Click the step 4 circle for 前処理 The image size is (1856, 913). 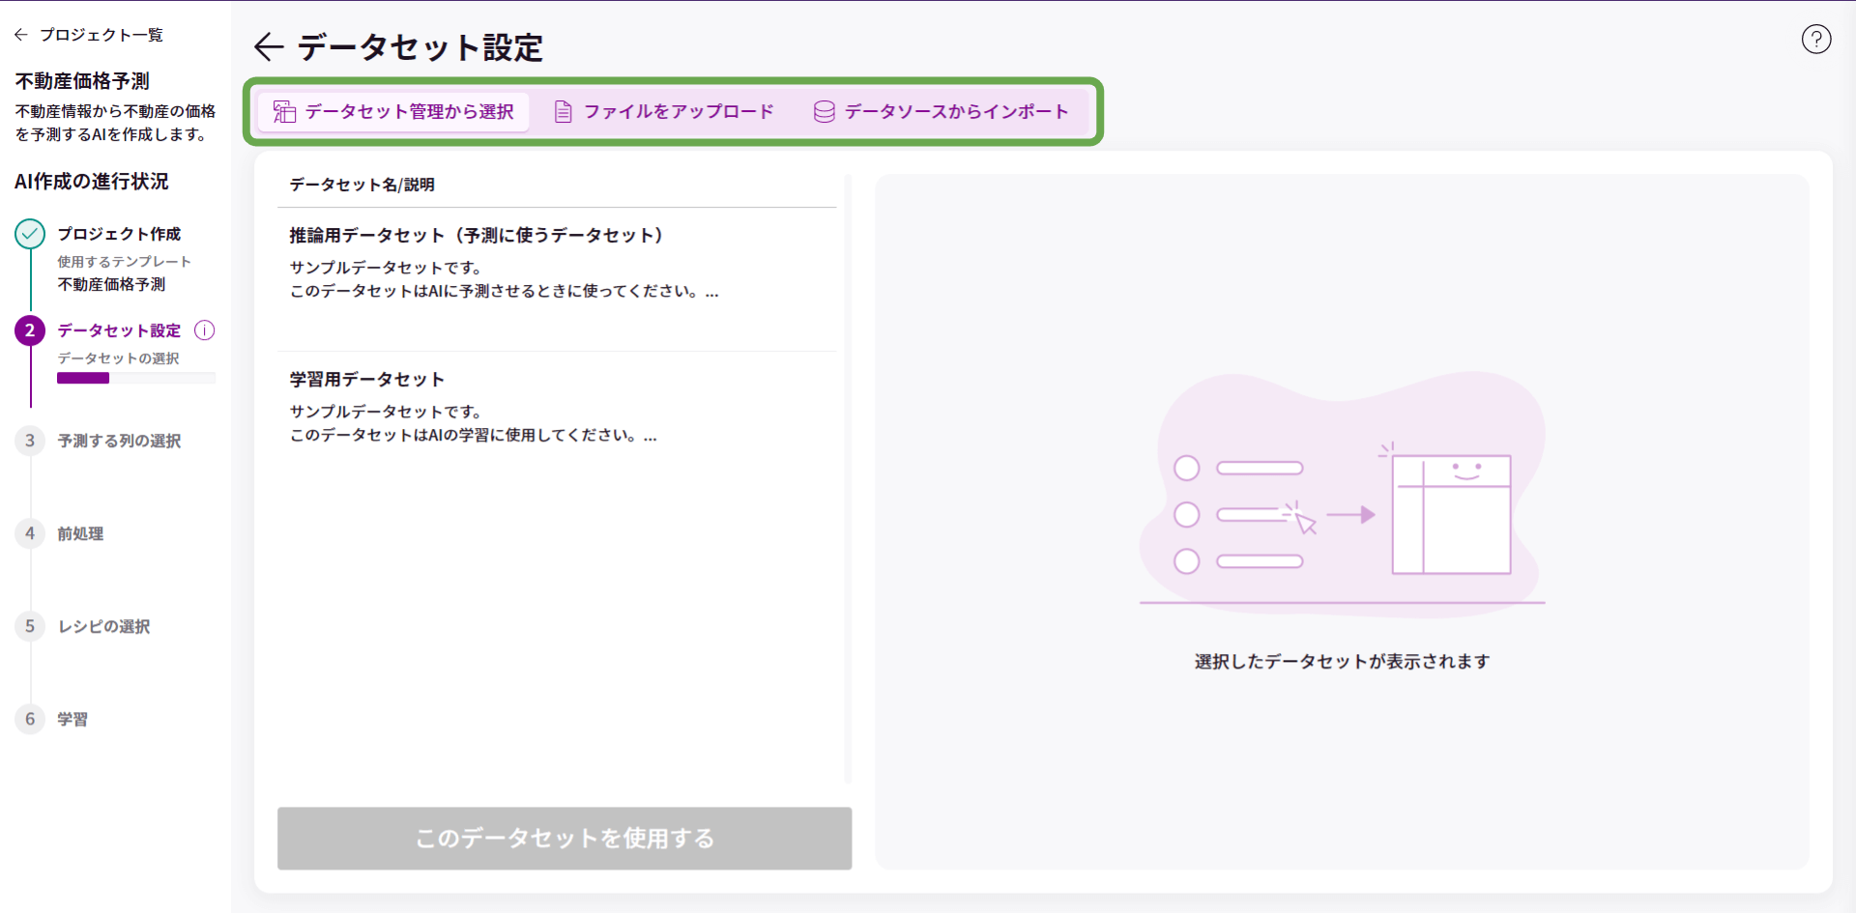coord(30,533)
